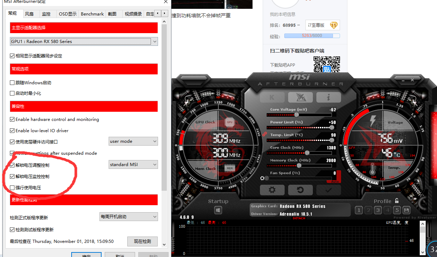
Task: Toggle the Fan Speed Auto button
Action: pyautogui.click(x=334, y=182)
